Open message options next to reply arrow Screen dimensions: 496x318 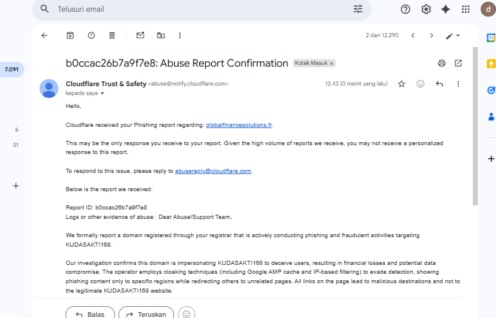click(458, 84)
